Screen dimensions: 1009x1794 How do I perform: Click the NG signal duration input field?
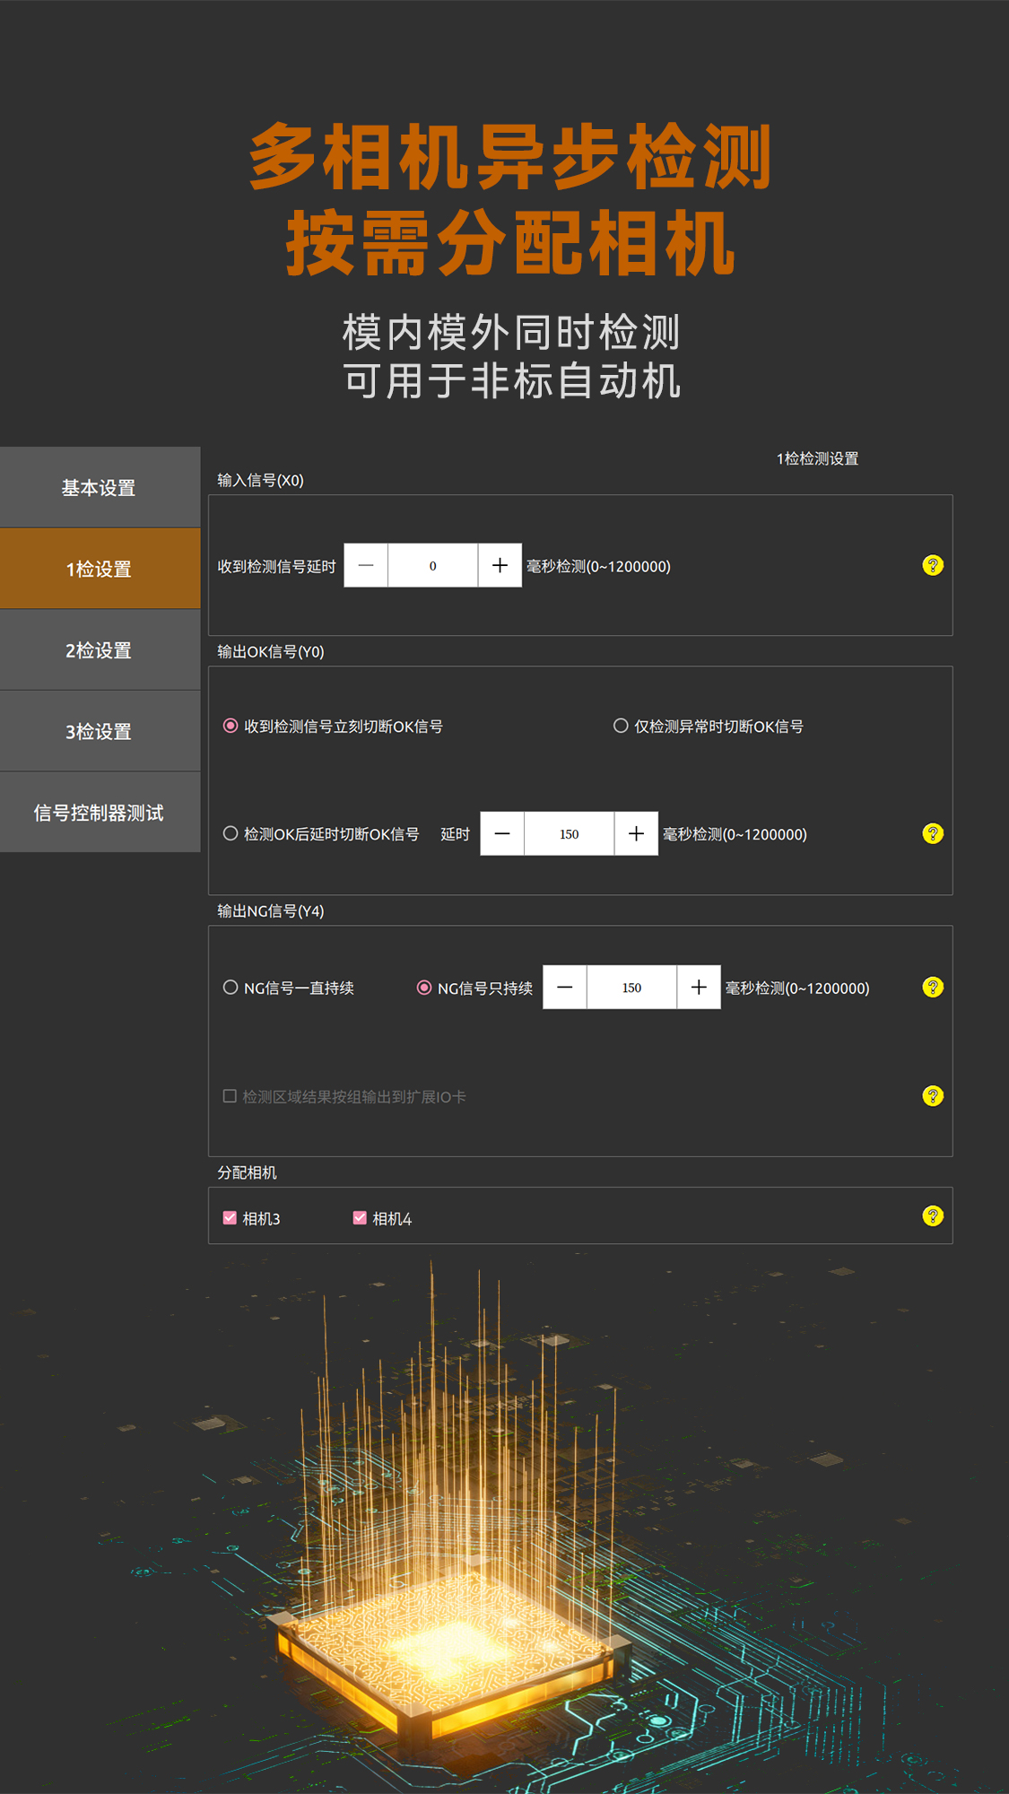point(631,987)
